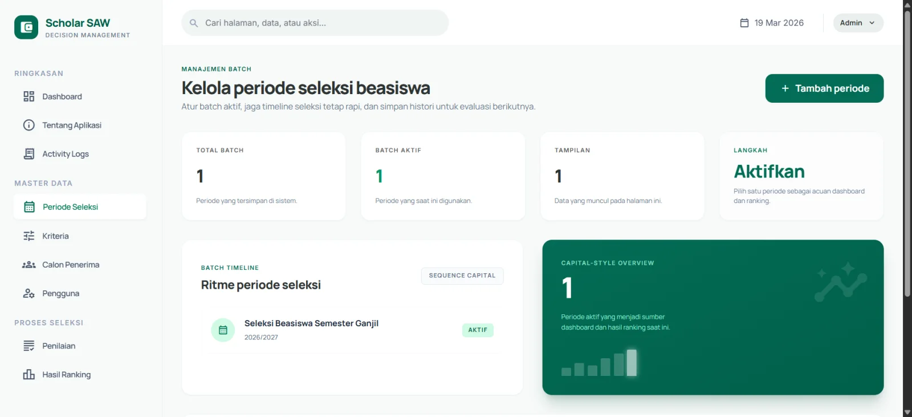
Task: Click the Tentang Aplikasi info icon
Action: [x=28, y=125]
